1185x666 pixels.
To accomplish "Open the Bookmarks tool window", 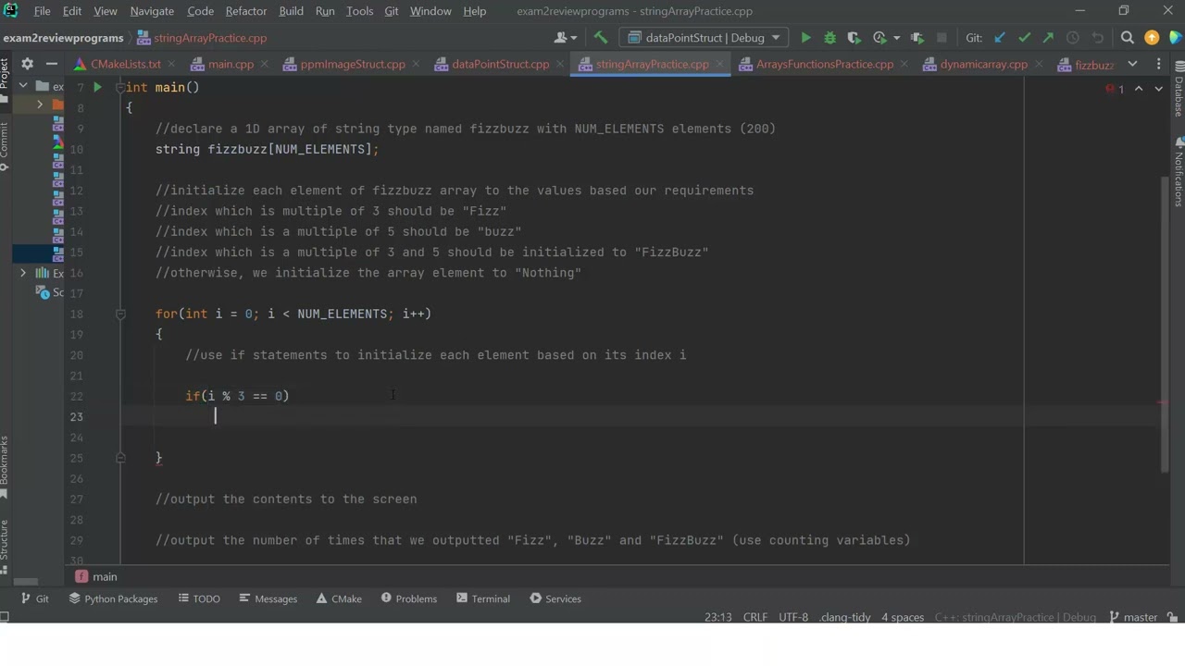I will (5, 467).
